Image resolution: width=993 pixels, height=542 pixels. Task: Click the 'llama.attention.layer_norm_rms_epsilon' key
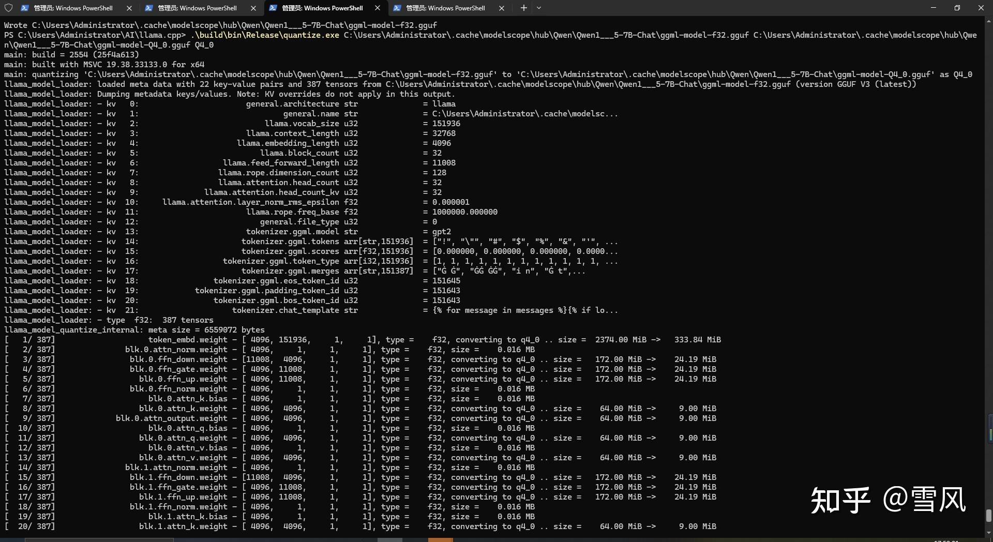(251, 202)
